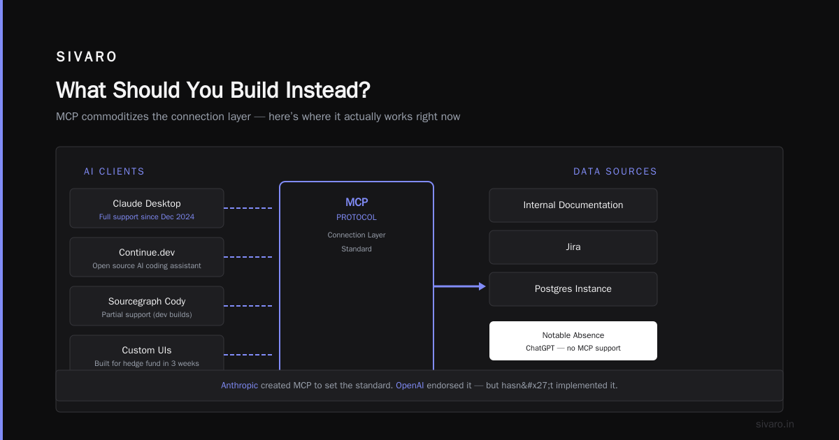Click the Notable Absence heading
The height and width of the screenshot is (440, 839).
point(573,335)
